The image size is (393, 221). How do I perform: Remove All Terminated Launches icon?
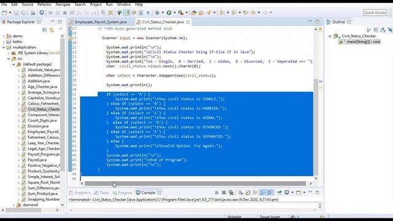(231, 192)
